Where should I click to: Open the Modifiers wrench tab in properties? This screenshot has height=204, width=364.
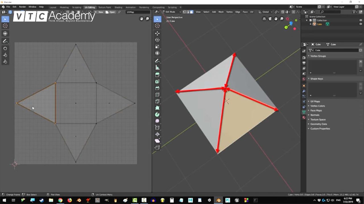(x=304, y=91)
